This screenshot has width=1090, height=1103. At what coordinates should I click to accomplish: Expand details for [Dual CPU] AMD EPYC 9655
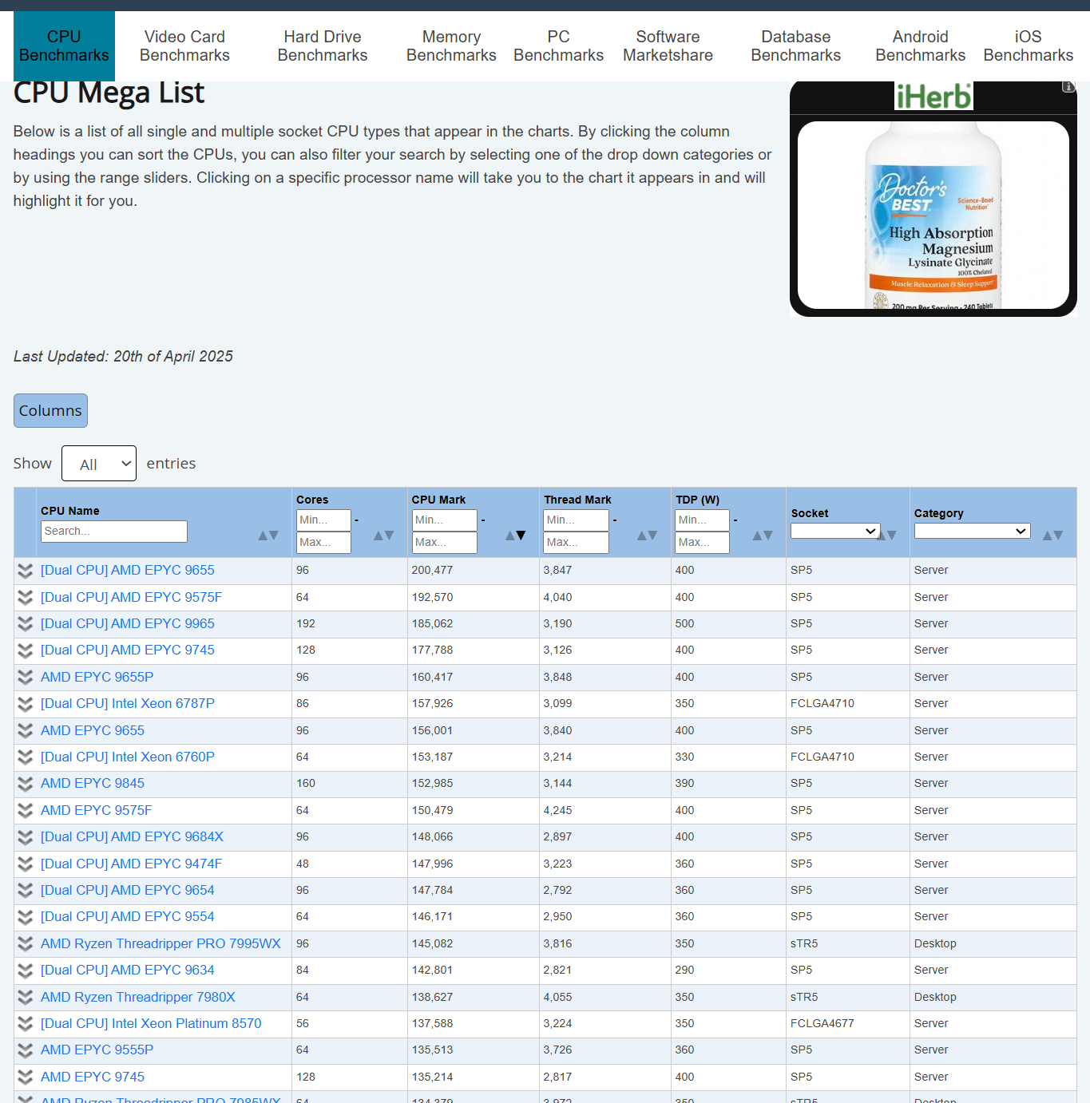tap(25, 571)
